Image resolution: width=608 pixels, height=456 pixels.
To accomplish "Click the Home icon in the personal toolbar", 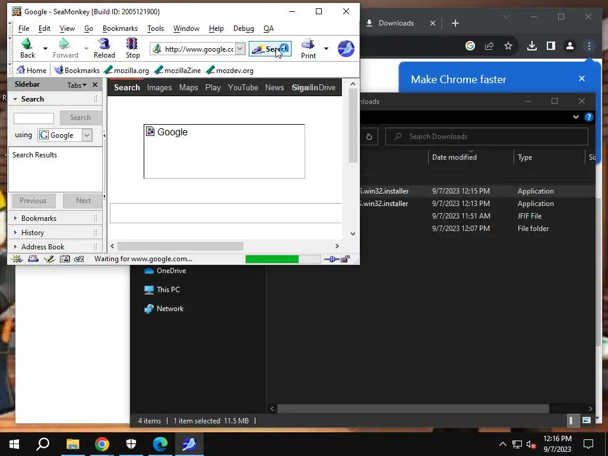I will [31, 70].
